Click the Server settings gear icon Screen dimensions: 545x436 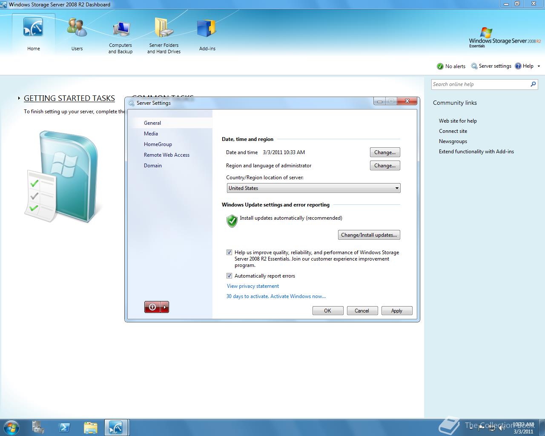(x=474, y=66)
